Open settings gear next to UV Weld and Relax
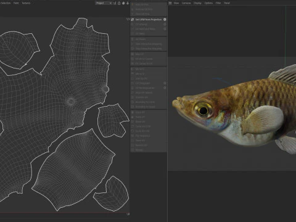 [165, 29]
